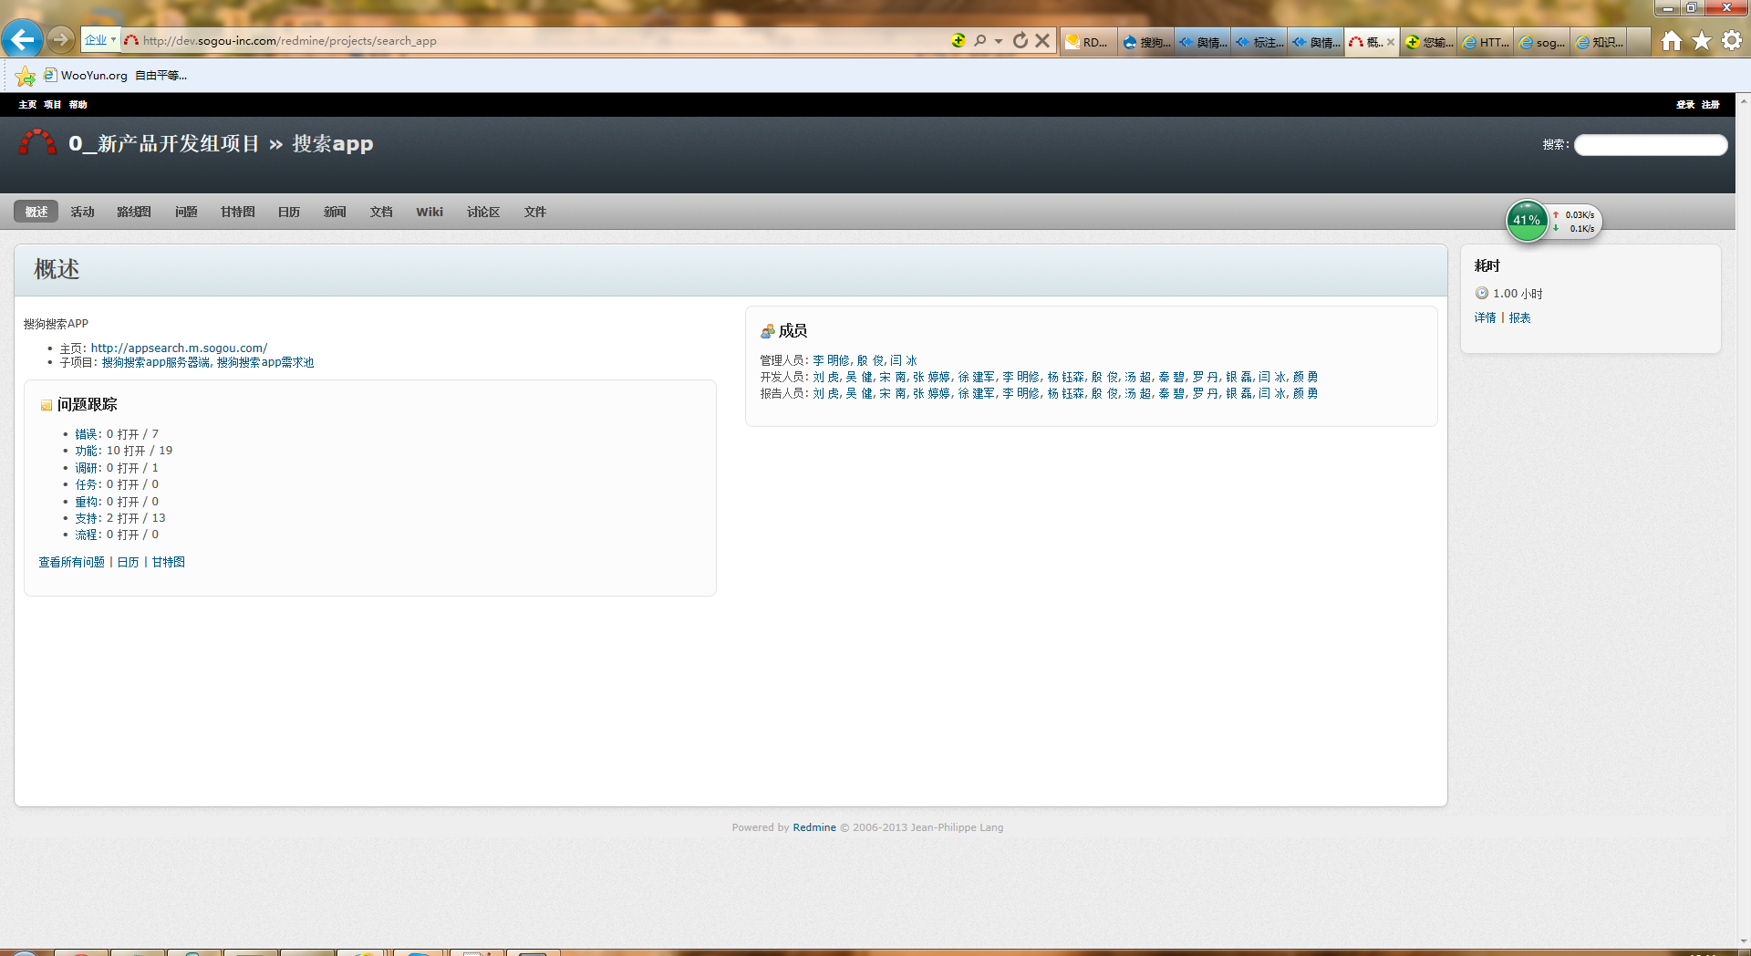Open the 搜狗搜索app服务器端 subproject link
1751x956 pixels.
pyautogui.click(x=155, y=362)
